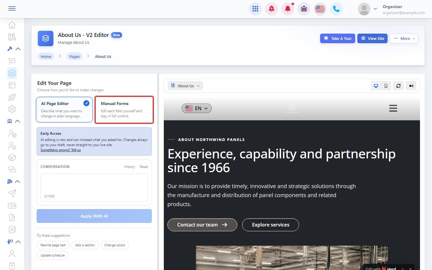This screenshot has width=432, height=270.
Task: Go to Home icon in sidebar
Action: [12, 25]
